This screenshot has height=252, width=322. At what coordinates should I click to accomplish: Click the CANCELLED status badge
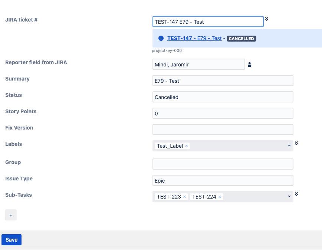click(x=241, y=39)
